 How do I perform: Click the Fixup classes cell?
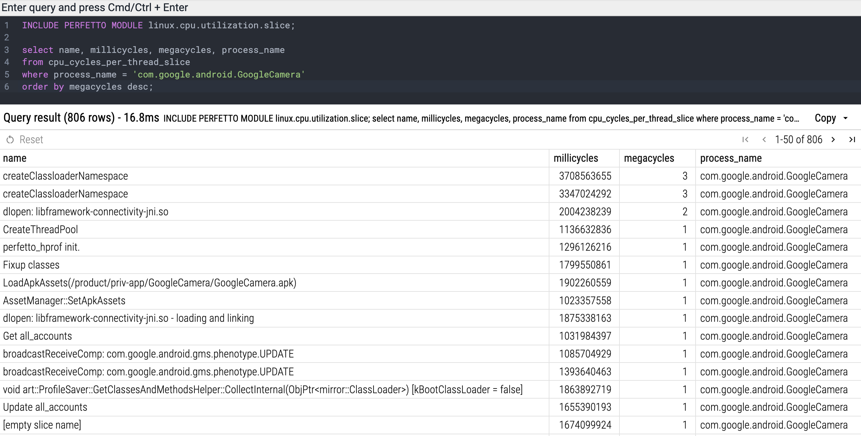[x=31, y=265]
